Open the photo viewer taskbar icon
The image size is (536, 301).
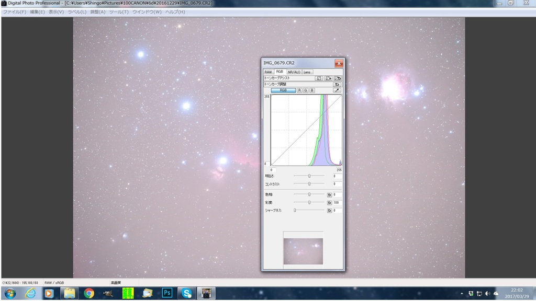click(147, 294)
